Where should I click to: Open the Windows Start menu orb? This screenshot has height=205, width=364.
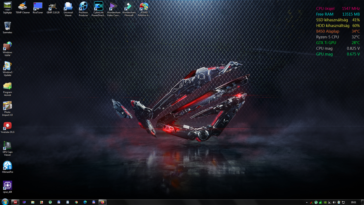5,202
